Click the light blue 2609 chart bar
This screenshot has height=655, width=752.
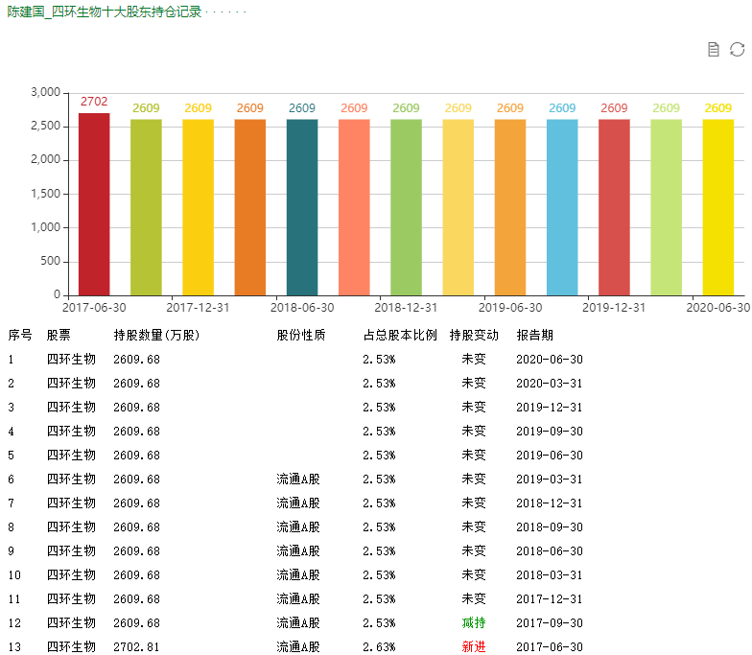tap(562, 207)
